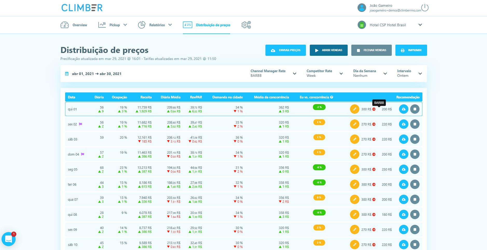Edit price for seg 05 row

coord(354,169)
